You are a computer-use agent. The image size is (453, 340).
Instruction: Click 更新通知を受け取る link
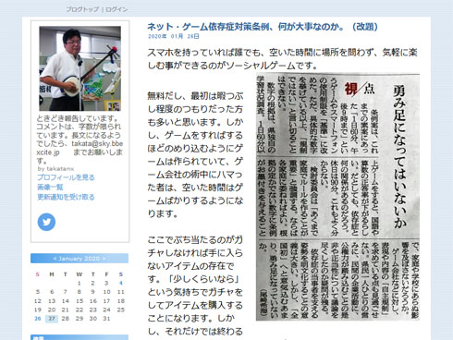point(66,197)
